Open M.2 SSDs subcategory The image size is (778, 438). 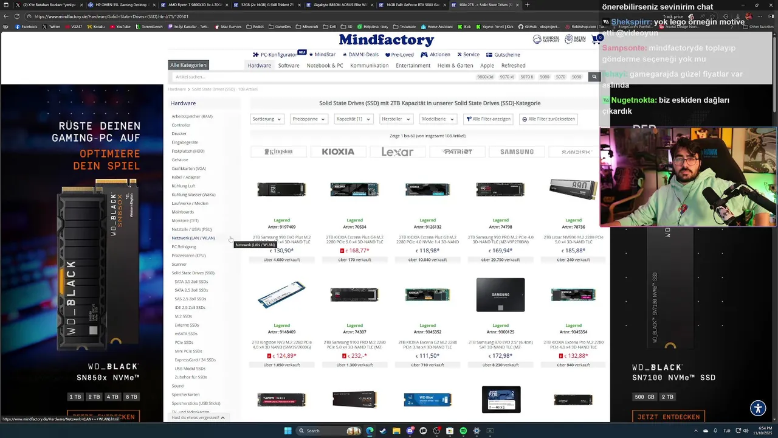point(183,316)
